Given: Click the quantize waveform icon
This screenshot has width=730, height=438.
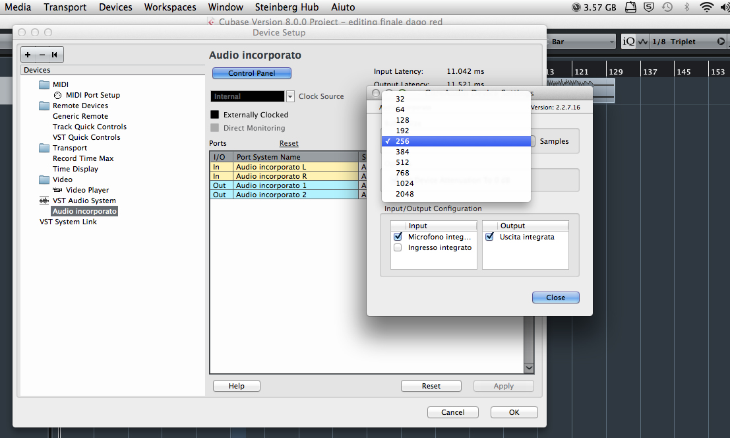Looking at the screenshot, I should pos(643,42).
